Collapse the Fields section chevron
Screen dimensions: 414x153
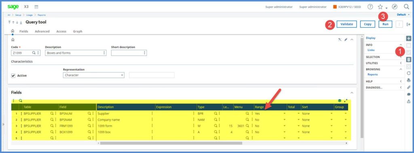[352, 92]
